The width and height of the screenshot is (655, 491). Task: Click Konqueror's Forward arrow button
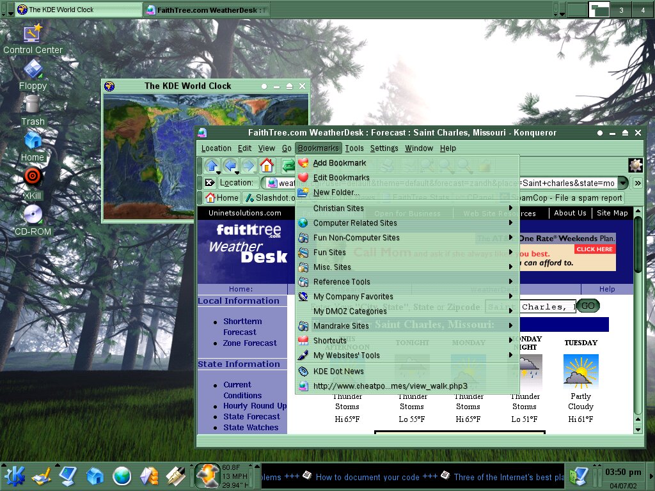point(248,166)
